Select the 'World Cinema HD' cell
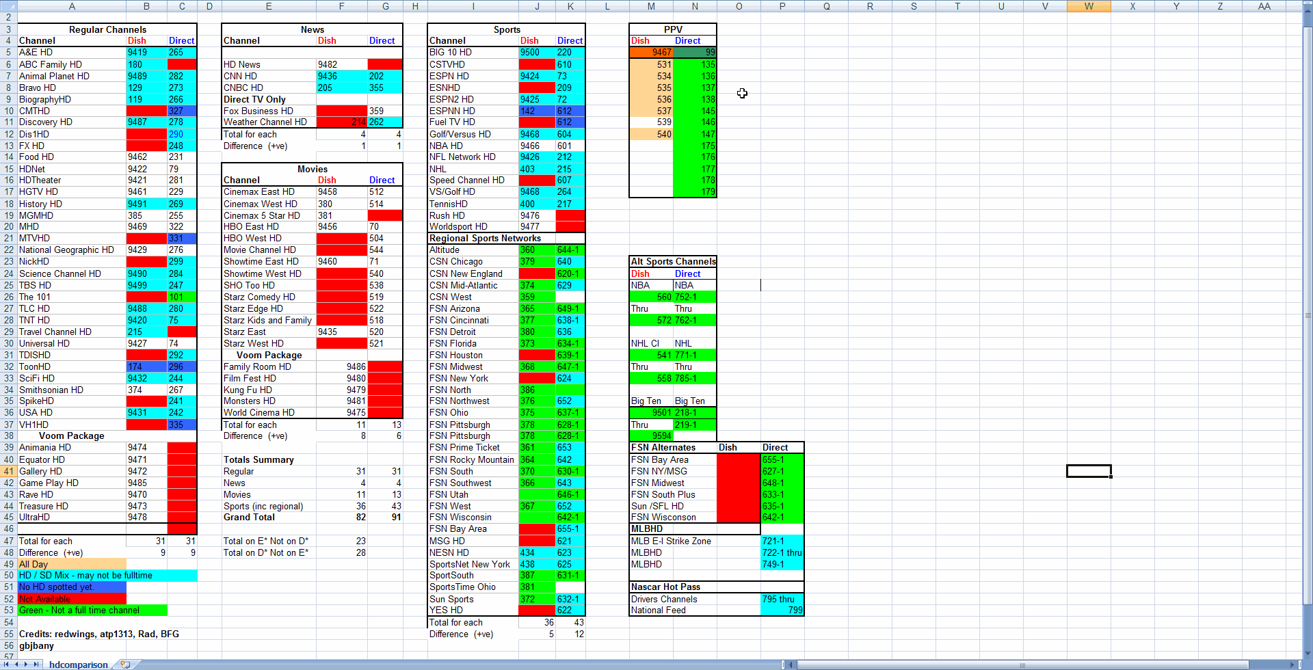Viewport: 1313px width, 670px height. point(269,412)
